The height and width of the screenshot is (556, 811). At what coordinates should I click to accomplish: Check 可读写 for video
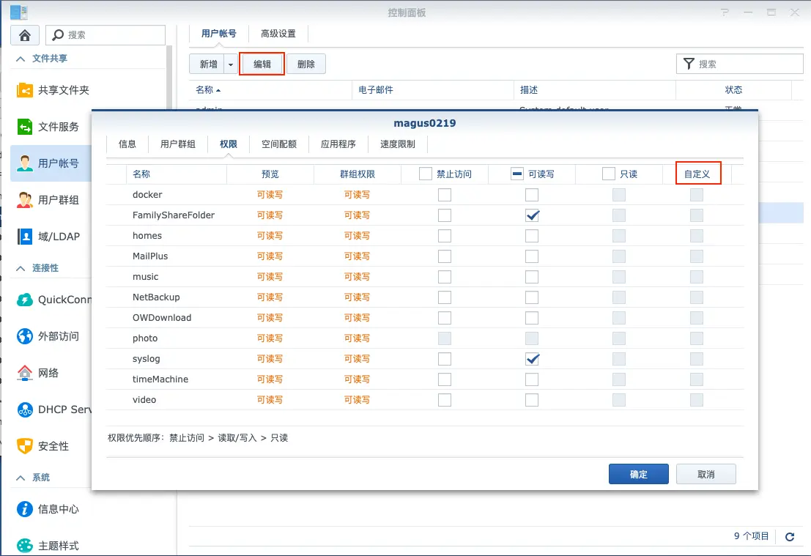[532, 400]
